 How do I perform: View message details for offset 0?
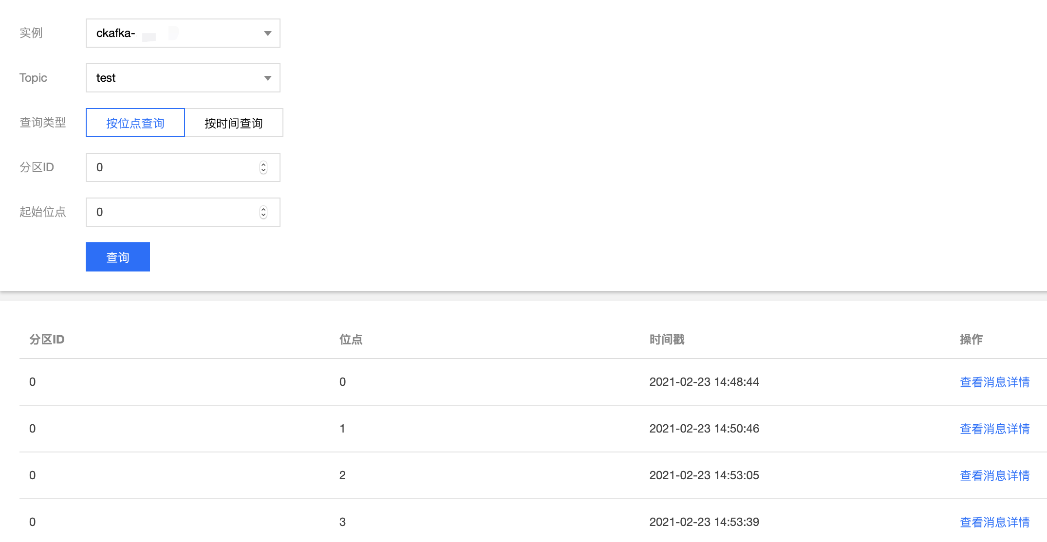(994, 382)
